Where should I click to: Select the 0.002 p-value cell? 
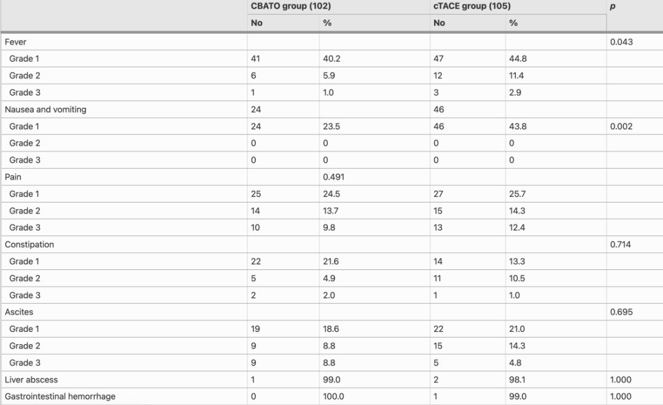621,126
